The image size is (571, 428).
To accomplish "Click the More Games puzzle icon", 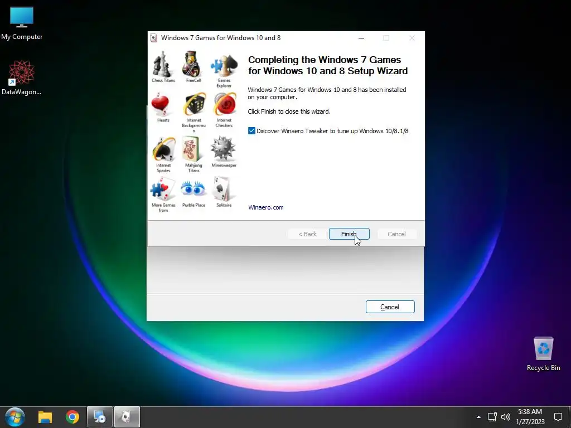I will tap(163, 189).
